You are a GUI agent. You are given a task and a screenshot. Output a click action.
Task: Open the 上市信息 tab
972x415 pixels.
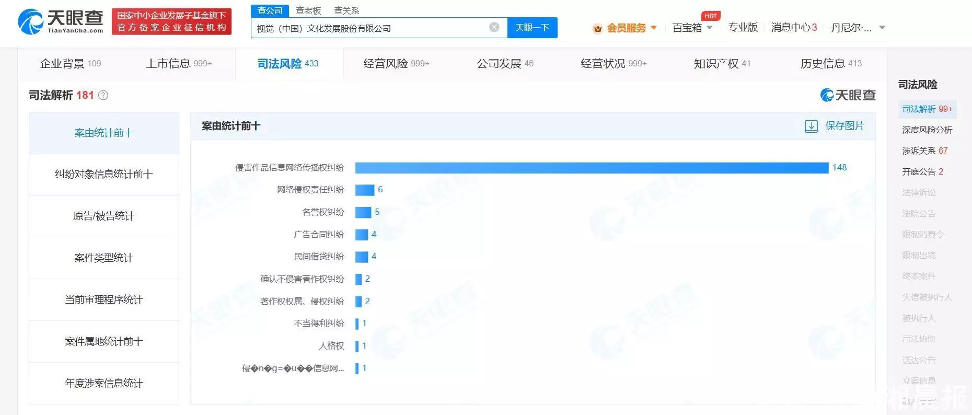click(x=179, y=64)
